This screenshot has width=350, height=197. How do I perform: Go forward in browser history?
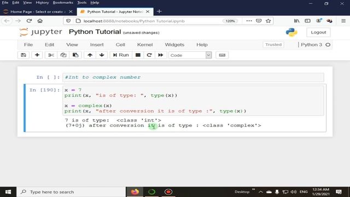[x=18, y=21]
